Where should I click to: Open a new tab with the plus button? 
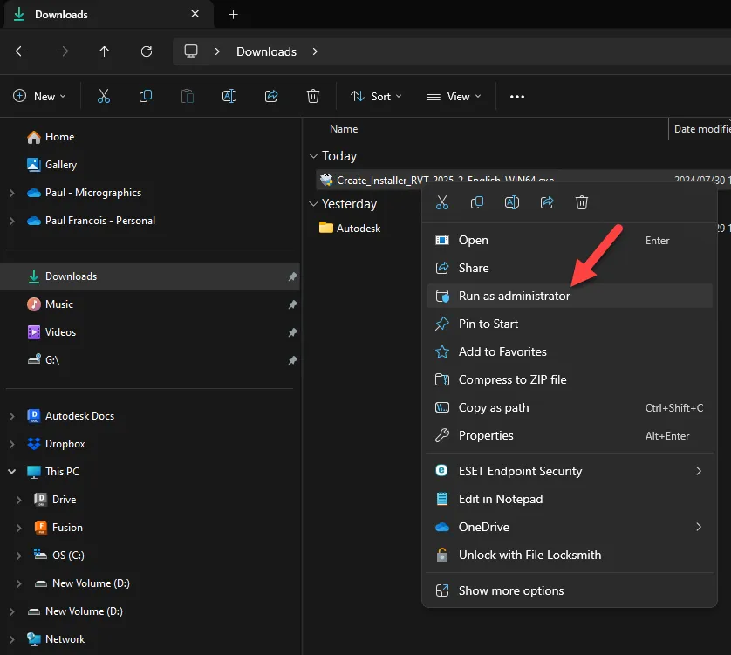(x=232, y=14)
